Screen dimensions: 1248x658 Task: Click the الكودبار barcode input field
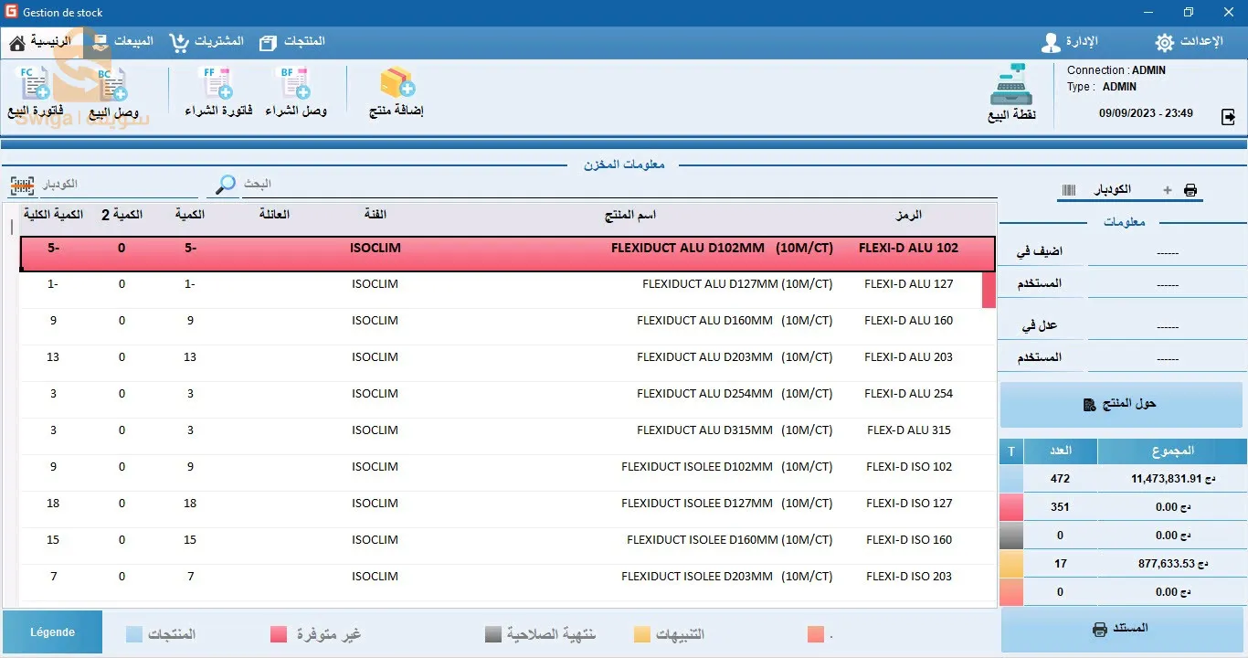point(121,185)
